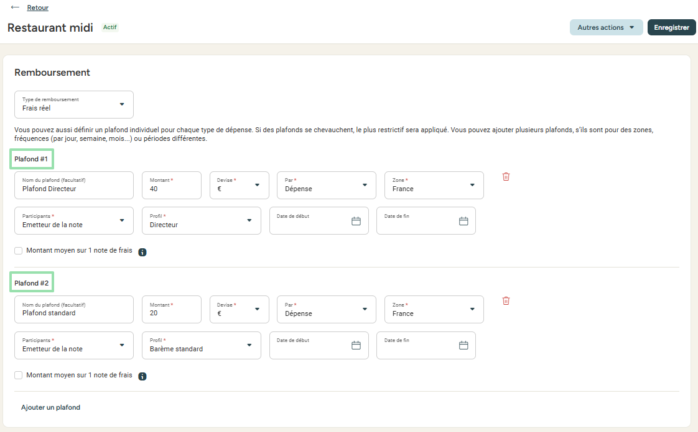Show info icon for Montant moyen in Plafond #1

point(142,252)
